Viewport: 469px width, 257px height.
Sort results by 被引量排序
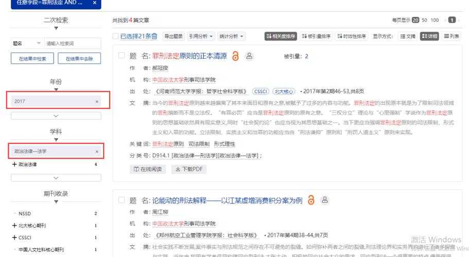[316, 36]
